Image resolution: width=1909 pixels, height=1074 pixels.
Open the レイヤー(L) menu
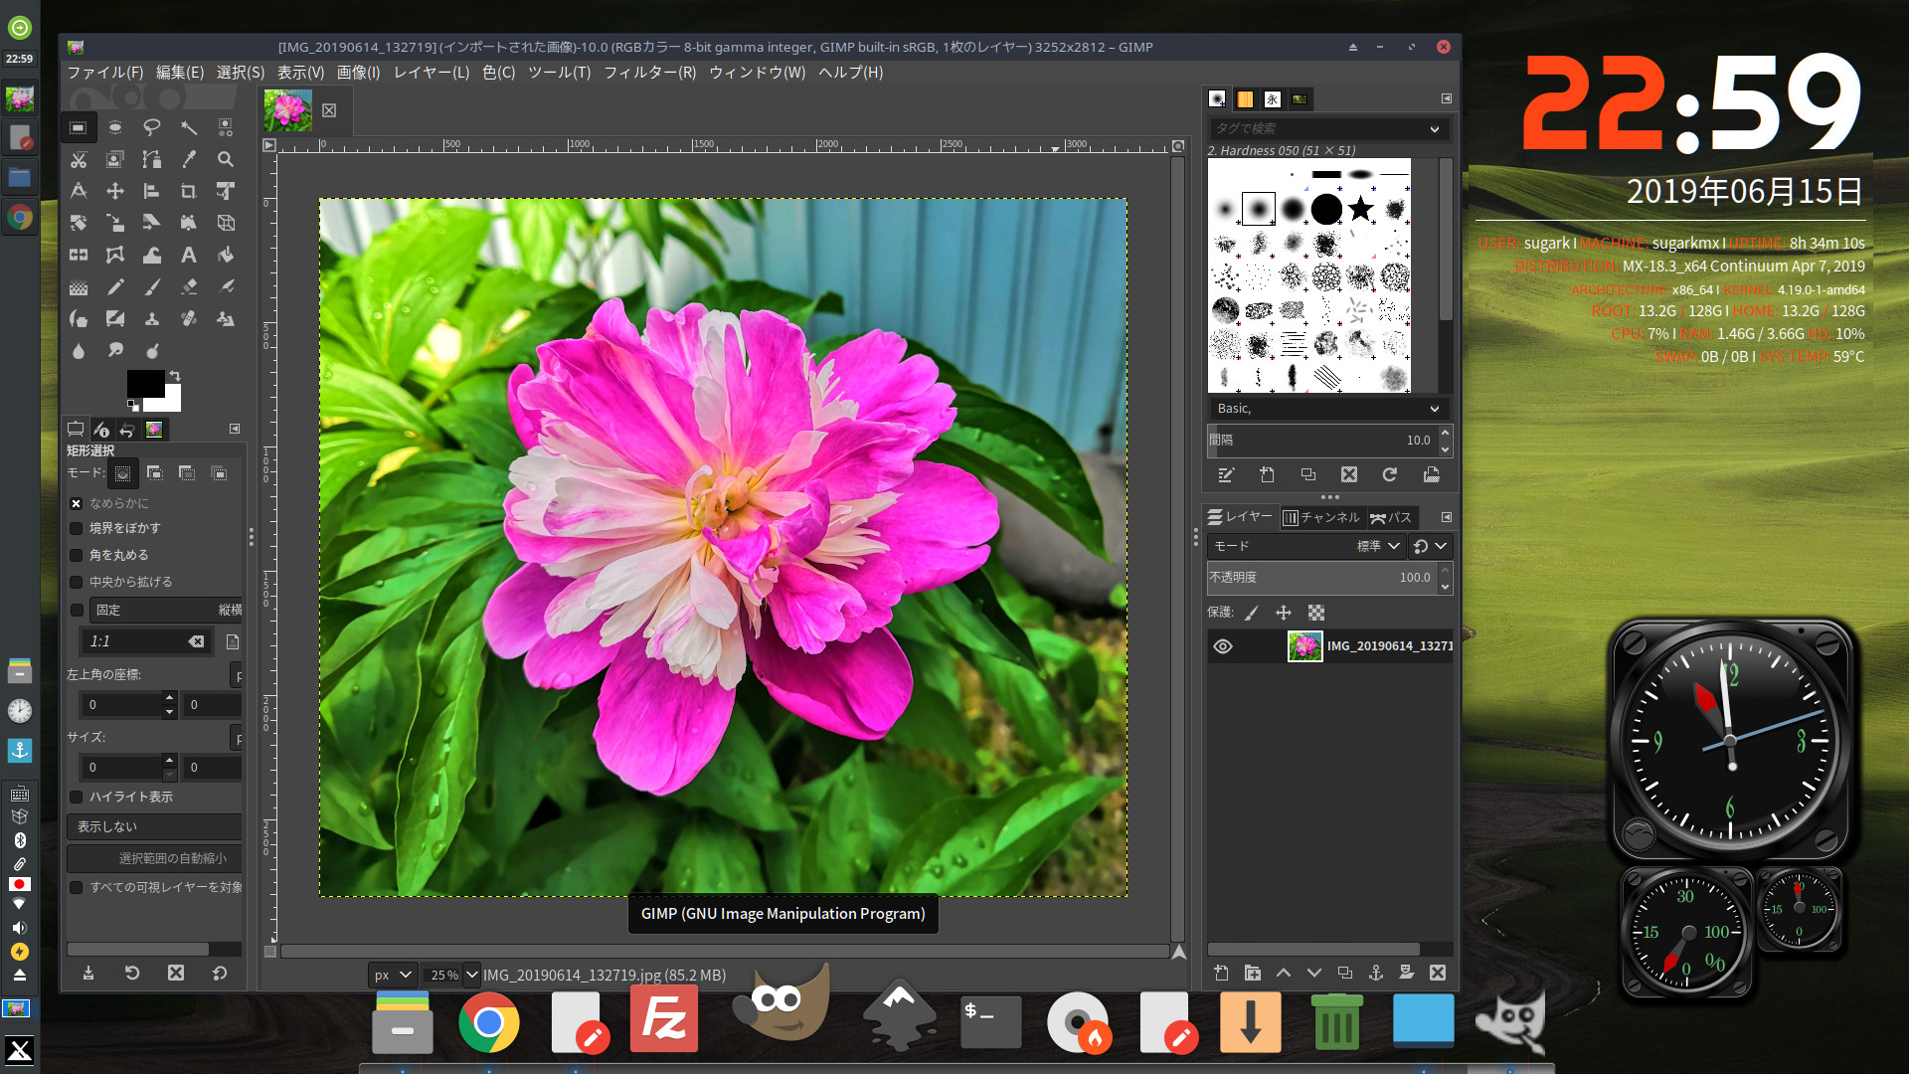[x=432, y=72]
